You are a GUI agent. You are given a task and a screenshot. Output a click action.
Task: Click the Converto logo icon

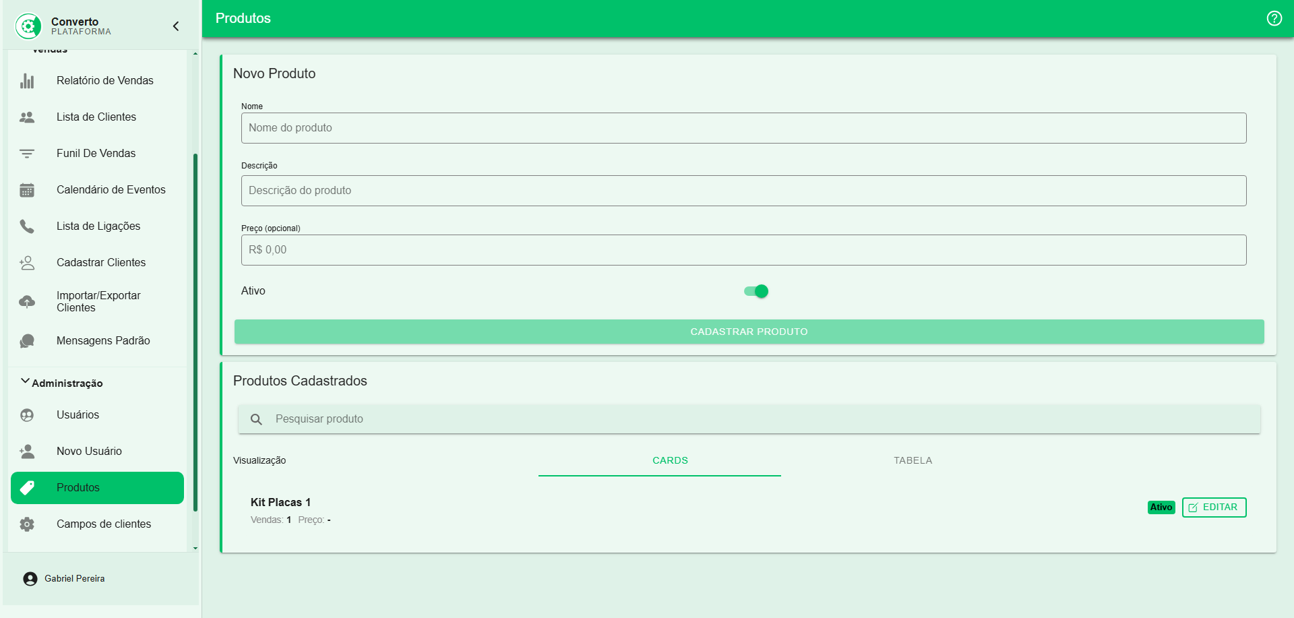coord(28,26)
